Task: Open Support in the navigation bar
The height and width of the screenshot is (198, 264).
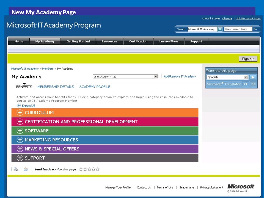Action: [x=196, y=42]
